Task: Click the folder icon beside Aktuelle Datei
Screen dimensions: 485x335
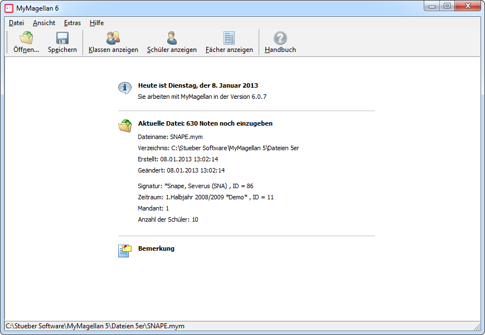Action: pos(125,126)
